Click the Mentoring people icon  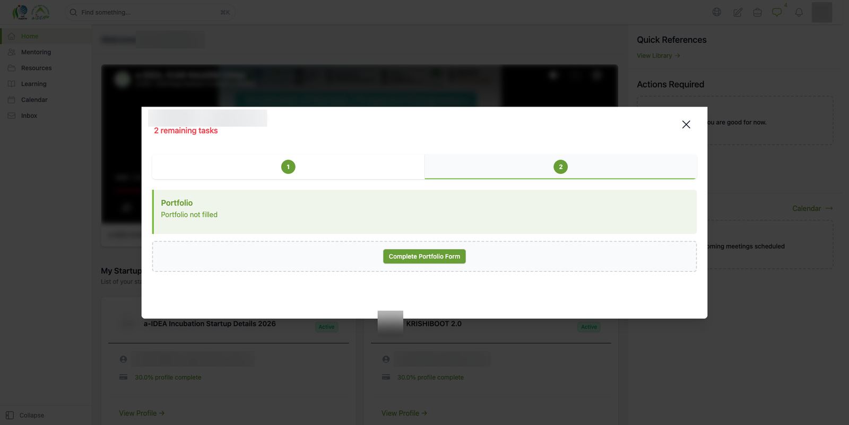click(12, 52)
